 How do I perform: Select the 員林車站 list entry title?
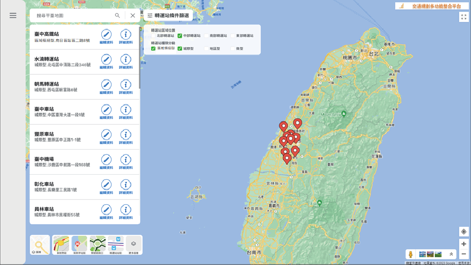coord(44,209)
